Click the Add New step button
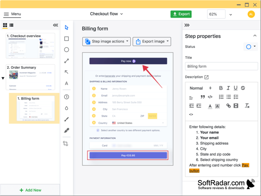This screenshot has width=261, height=196. (30, 190)
